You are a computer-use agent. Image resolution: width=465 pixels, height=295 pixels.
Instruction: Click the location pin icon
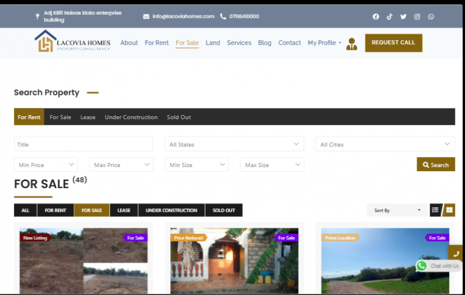click(37, 17)
